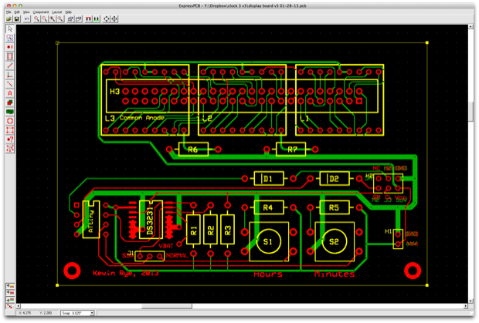Click the second options dialog toolbar icon
479x323 pixels.
79,19
